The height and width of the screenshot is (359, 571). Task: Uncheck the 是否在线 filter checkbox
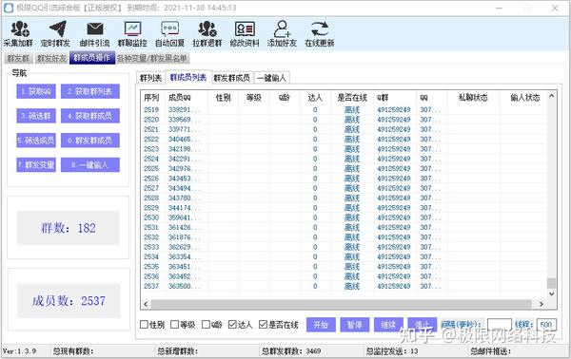coord(263,324)
